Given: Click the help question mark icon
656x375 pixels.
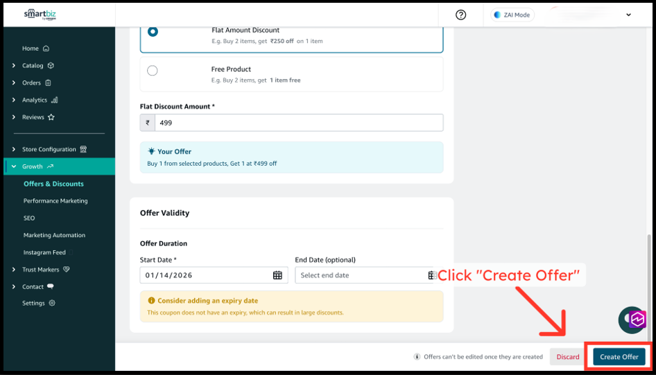Looking at the screenshot, I should tap(461, 15).
